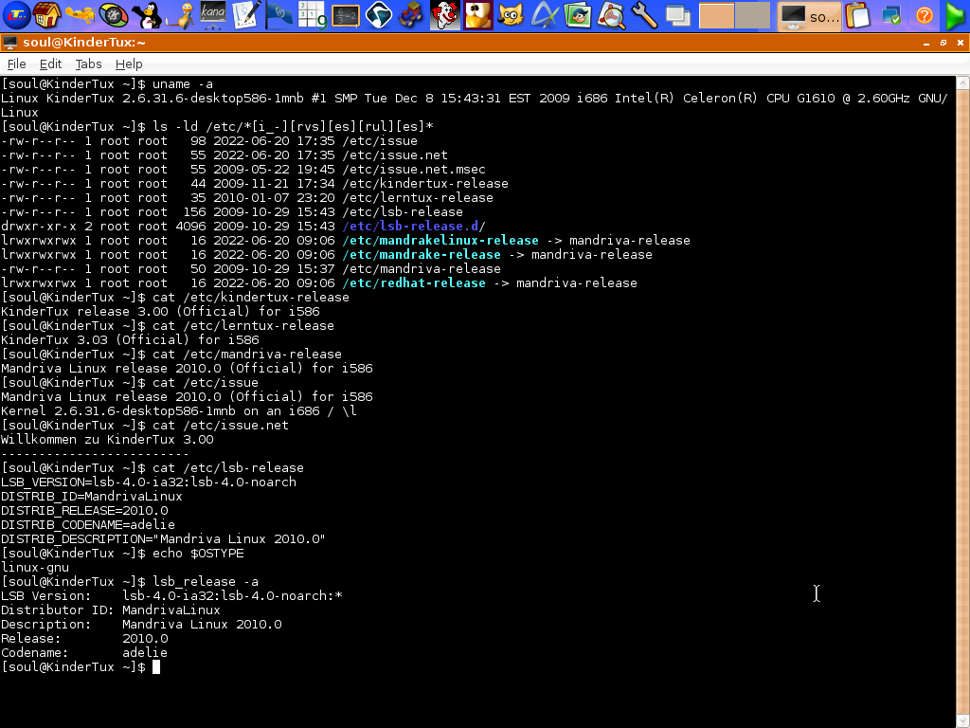
Task: Click the 'DISTRIB_ID=MandrivaLinux' line
Action: pos(92,497)
